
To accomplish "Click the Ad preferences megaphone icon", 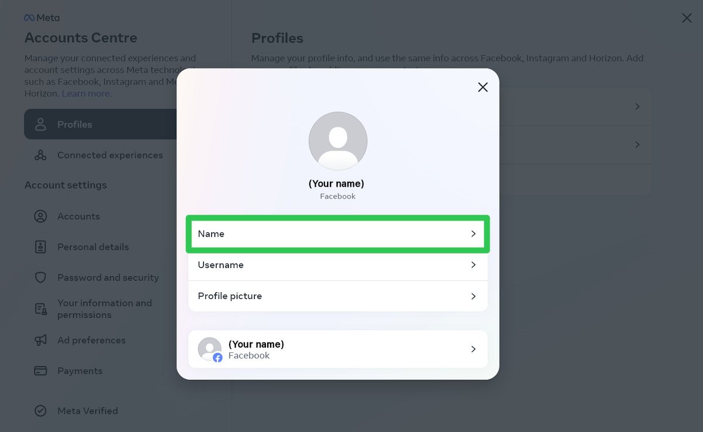I will [x=40, y=340].
